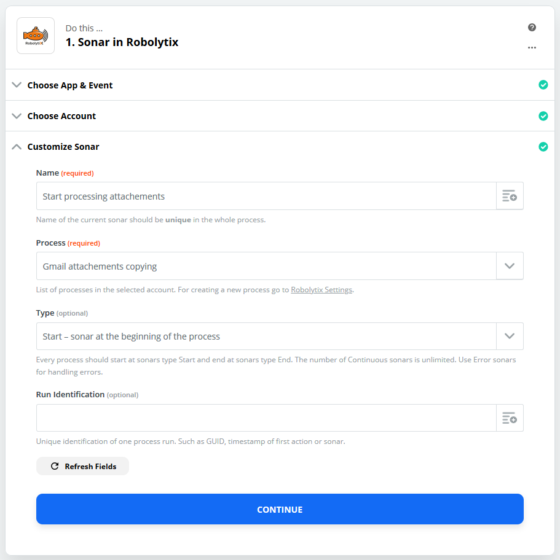
Task: Open the Process dropdown arrow
Action: pyautogui.click(x=510, y=266)
